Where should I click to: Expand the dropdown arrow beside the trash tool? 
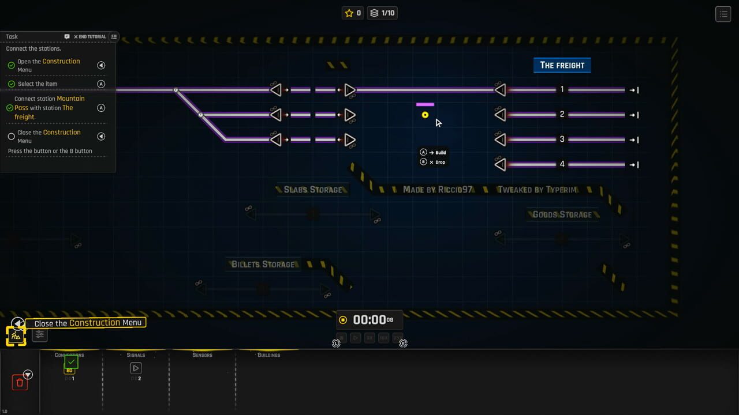coord(27,373)
